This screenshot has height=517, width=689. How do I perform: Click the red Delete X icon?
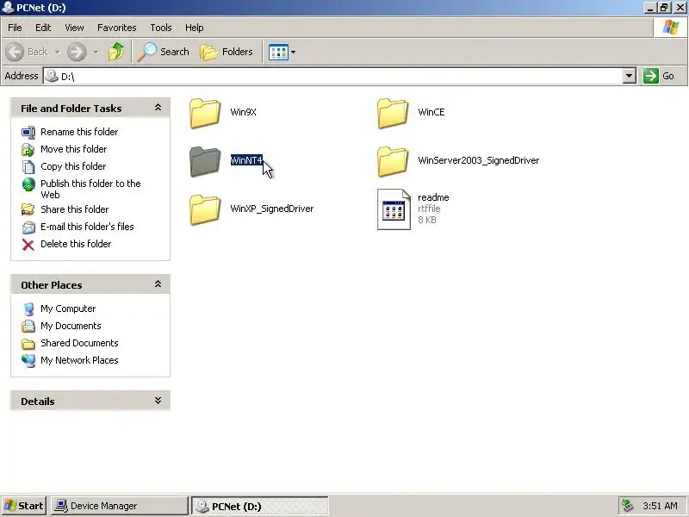[x=28, y=245]
